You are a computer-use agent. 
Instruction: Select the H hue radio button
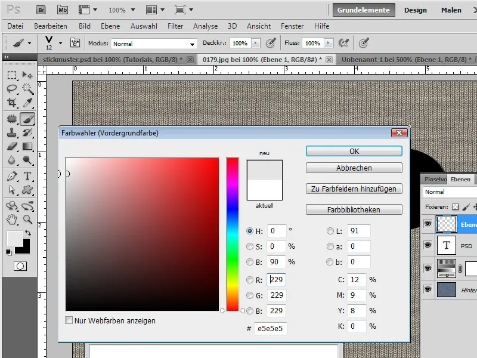pos(250,231)
